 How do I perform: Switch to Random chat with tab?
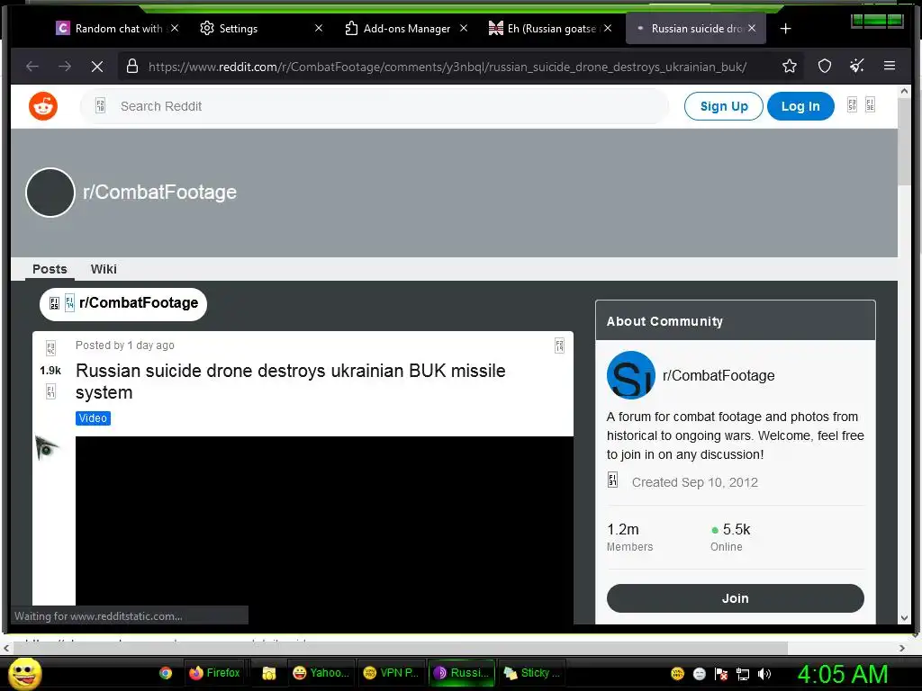coord(118,28)
